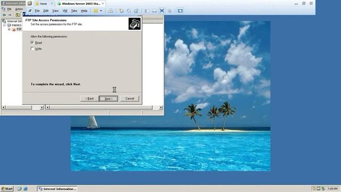Open the VM menu
This screenshot has width=341, height=192.
pyautogui.click(x=65, y=11)
